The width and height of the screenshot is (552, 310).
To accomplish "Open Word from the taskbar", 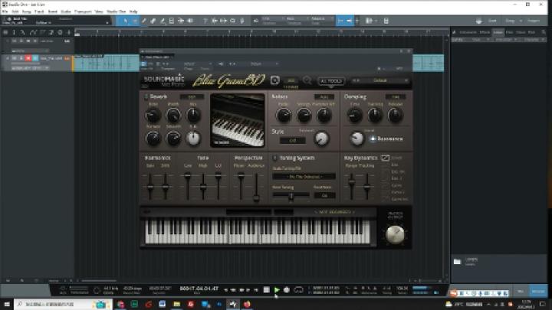I will pyautogui.click(x=163, y=304).
